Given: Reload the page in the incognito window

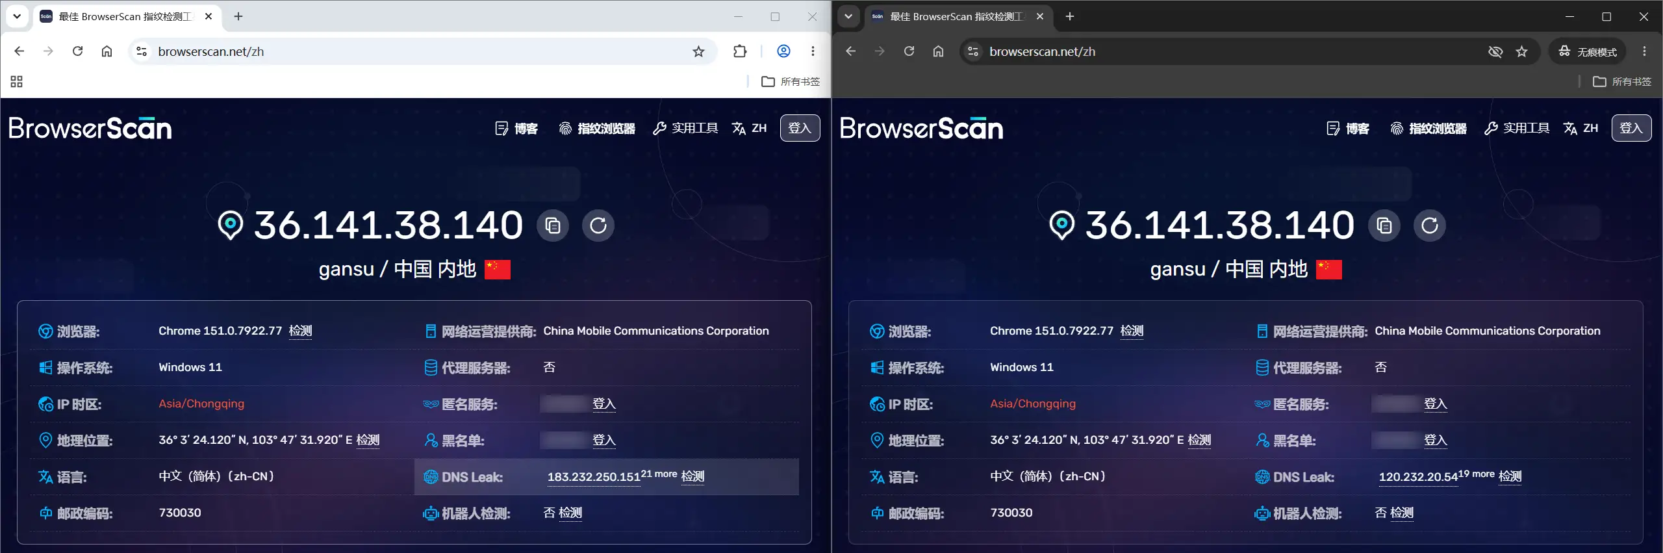Looking at the screenshot, I should pyautogui.click(x=909, y=51).
